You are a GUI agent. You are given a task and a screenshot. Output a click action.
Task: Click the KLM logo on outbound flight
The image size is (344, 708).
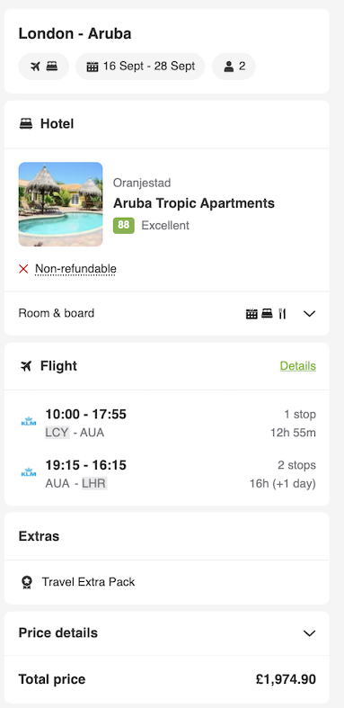pyautogui.click(x=29, y=422)
